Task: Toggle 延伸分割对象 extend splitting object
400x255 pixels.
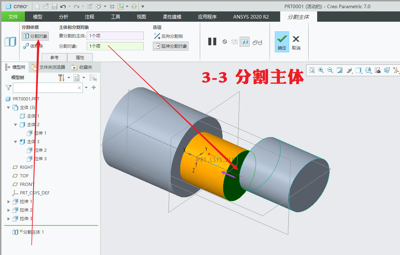Action: [x=171, y=46]
